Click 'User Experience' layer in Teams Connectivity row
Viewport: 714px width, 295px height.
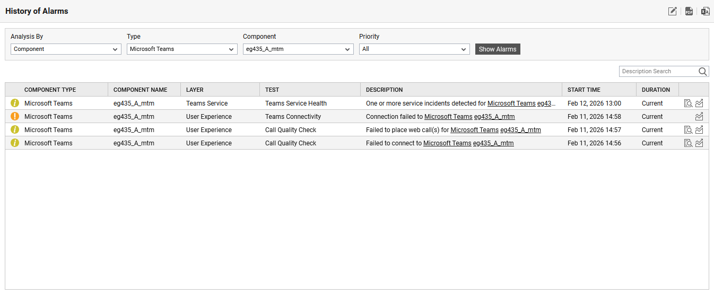click(x=209, y=117)
